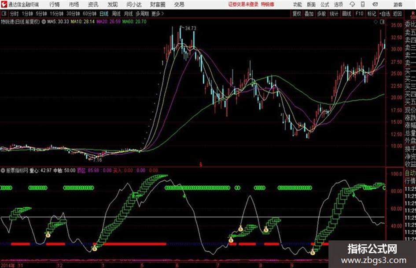Expand the main chart indicator dropdown beside 特锐德

44,22
